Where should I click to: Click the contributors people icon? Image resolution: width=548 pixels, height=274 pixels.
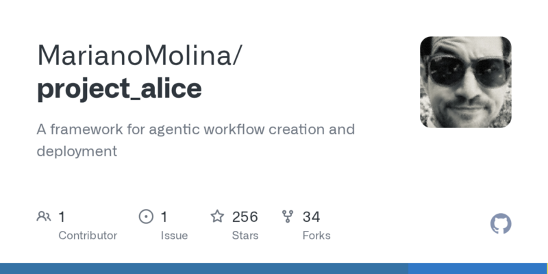click(x=44, y=217)
